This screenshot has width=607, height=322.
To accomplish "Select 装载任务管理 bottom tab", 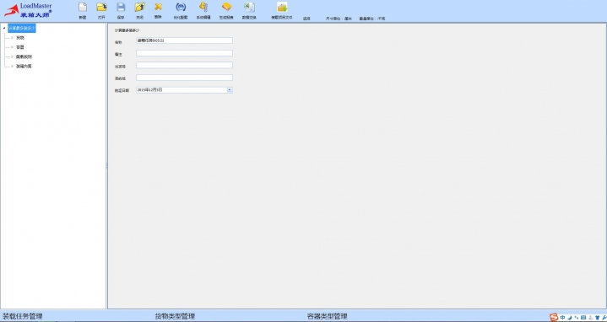I will point(23,316).
